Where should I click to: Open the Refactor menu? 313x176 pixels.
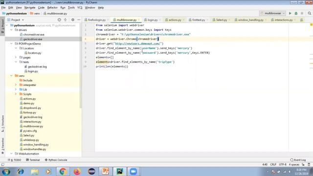[x=52, y=8]
